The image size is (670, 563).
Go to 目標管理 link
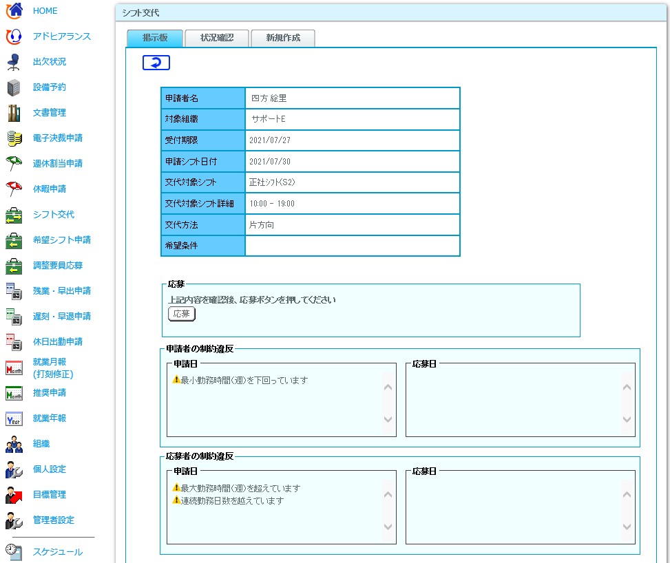coord(50,495)
